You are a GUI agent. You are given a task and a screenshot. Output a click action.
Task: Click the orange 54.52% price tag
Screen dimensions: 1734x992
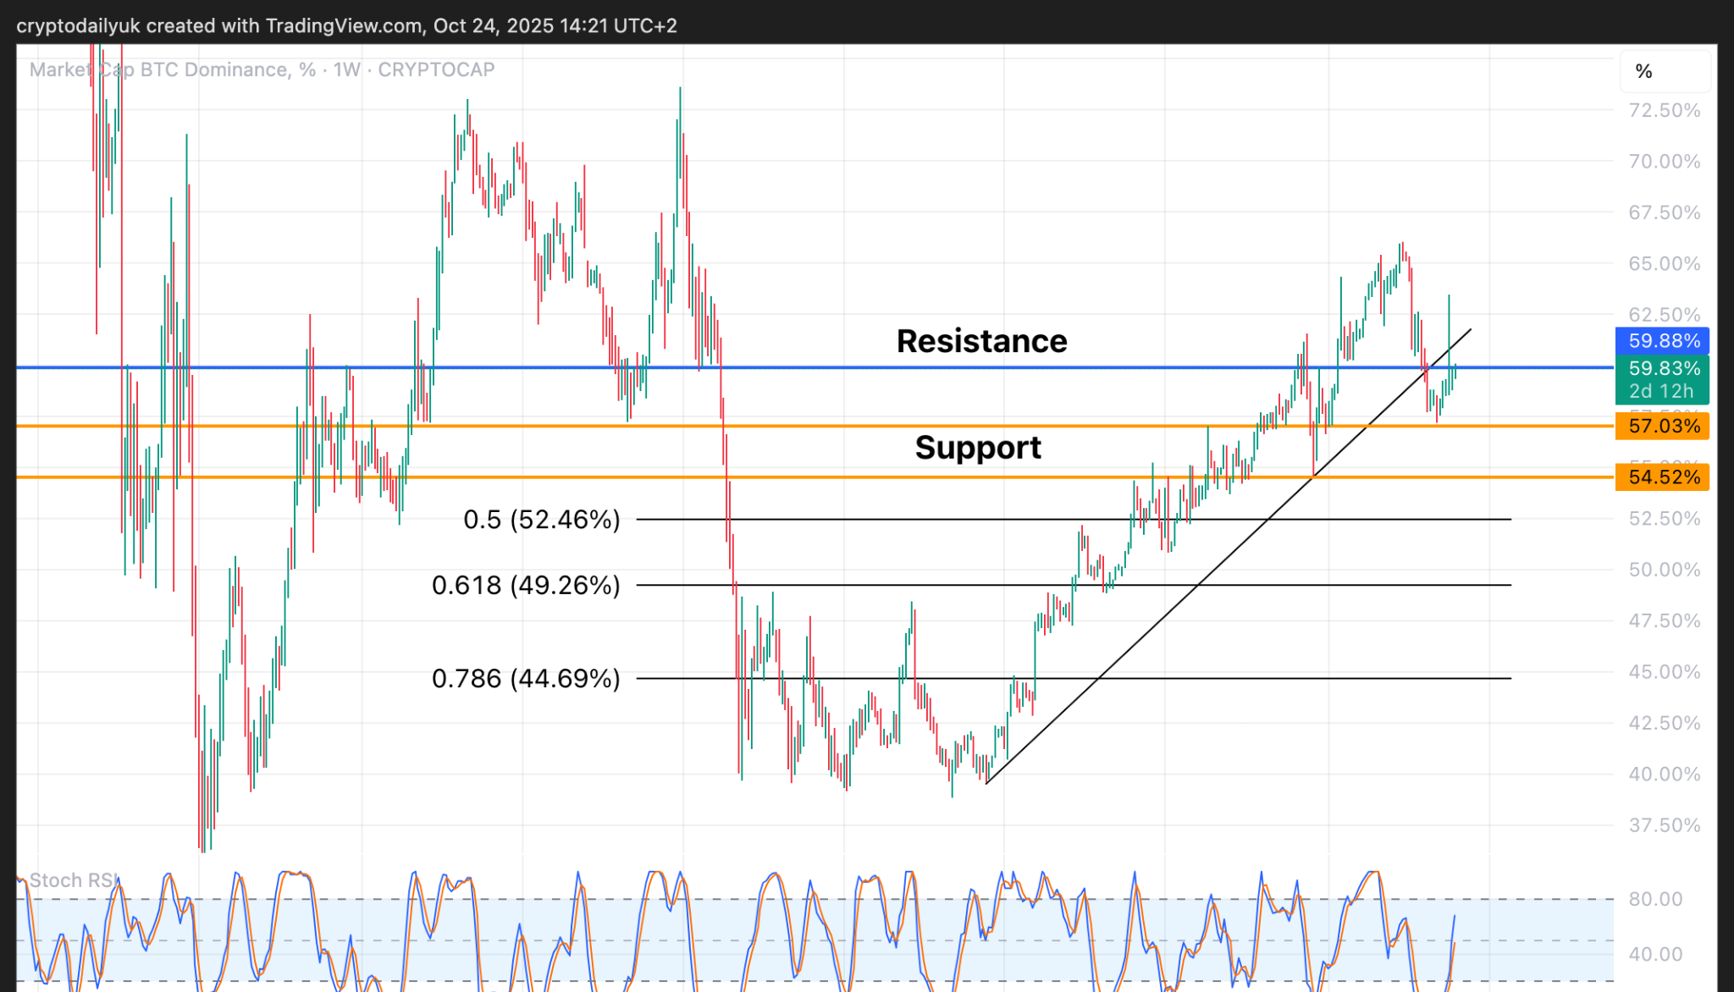pyautogui.click(x=1663, y=477)
